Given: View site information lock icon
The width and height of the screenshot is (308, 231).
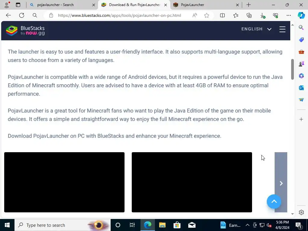Looking at the screenshot, I should [x=51, y=15].
